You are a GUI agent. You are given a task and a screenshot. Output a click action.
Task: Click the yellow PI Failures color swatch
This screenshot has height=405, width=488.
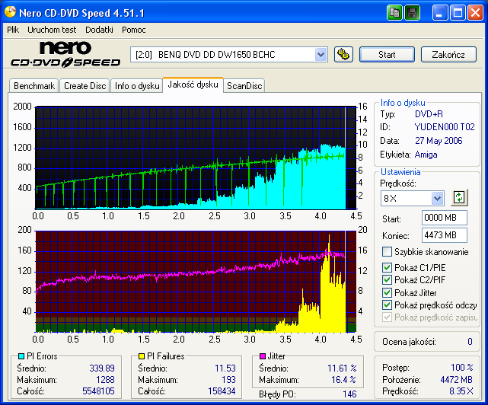(142, 356)
